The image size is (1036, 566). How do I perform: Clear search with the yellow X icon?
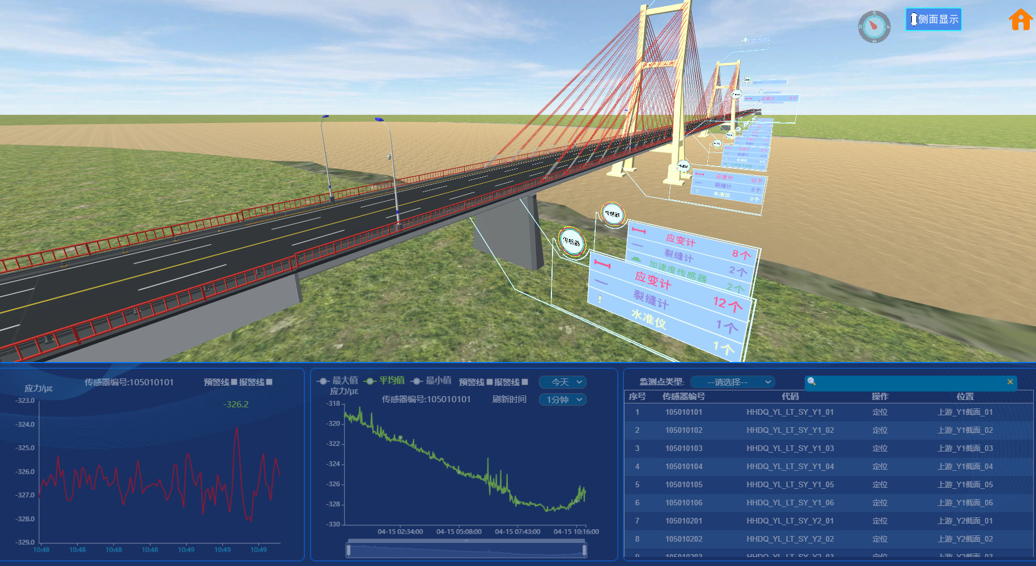click(1009, 382)
